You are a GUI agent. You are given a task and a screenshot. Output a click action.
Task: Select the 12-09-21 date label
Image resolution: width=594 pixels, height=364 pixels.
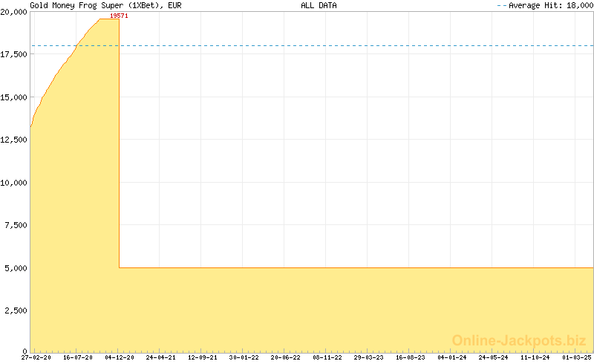pyautogui.click(x=203, y=357)
